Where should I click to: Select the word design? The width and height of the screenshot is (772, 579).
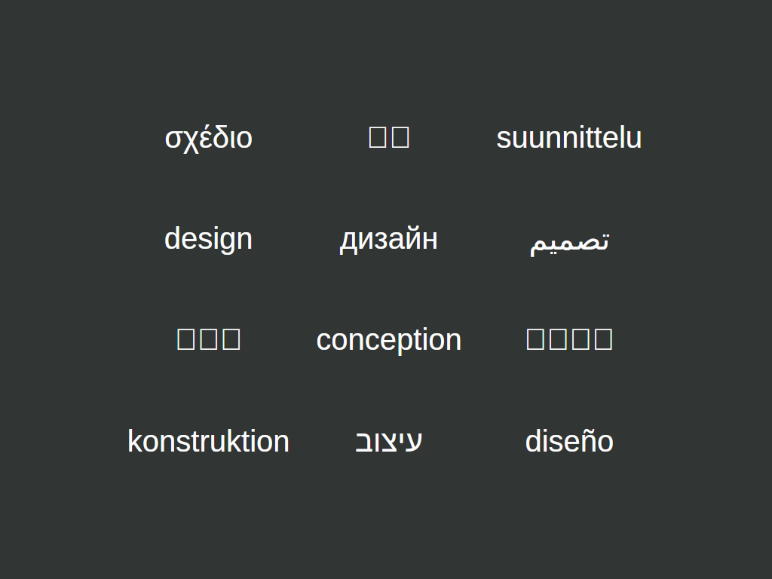click(208, 239)
